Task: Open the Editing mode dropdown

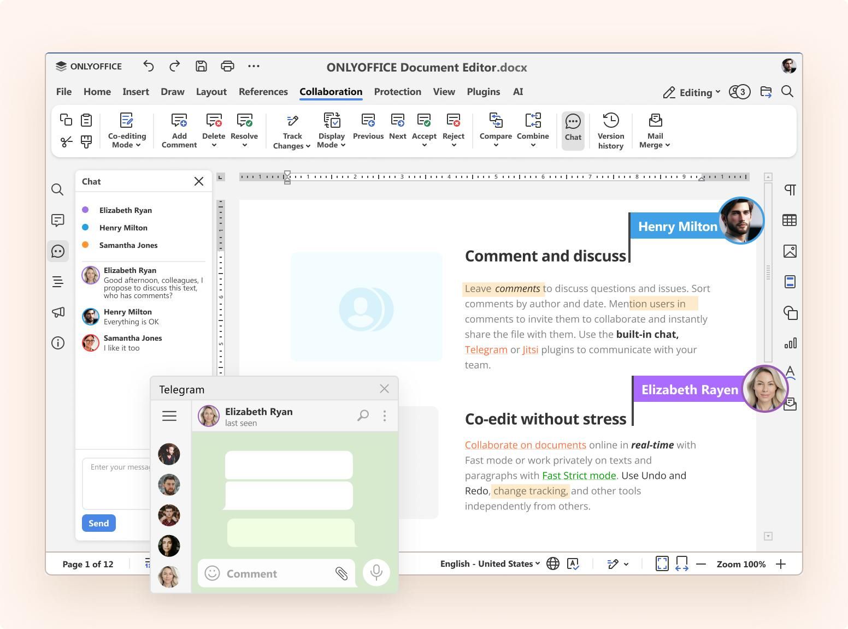Action: (692, 92)
